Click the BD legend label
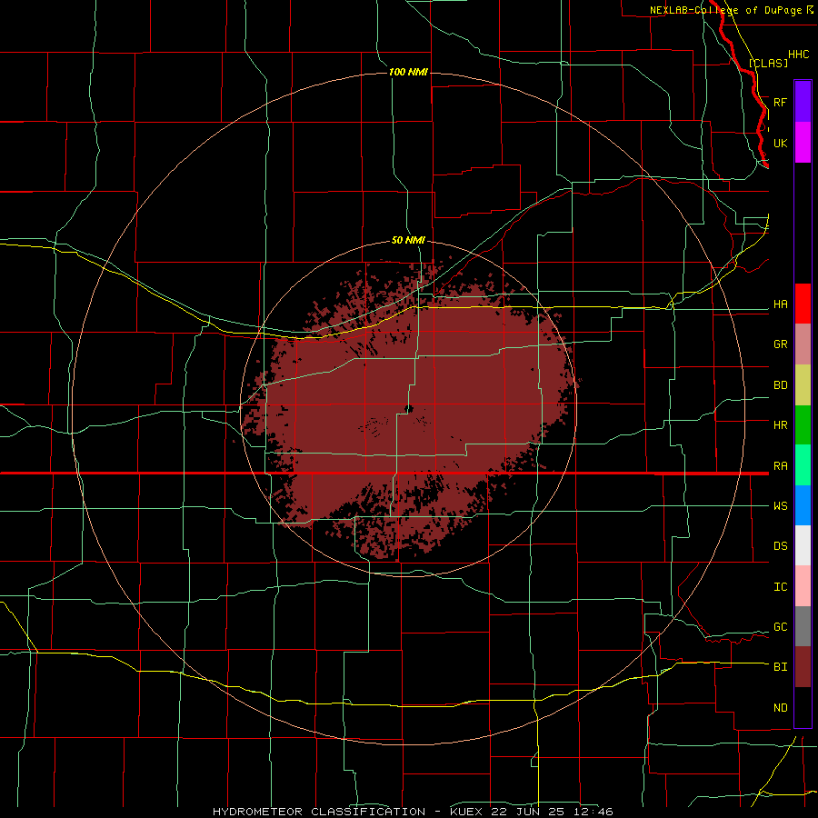818x818 pixels. (x=780, y=384)
